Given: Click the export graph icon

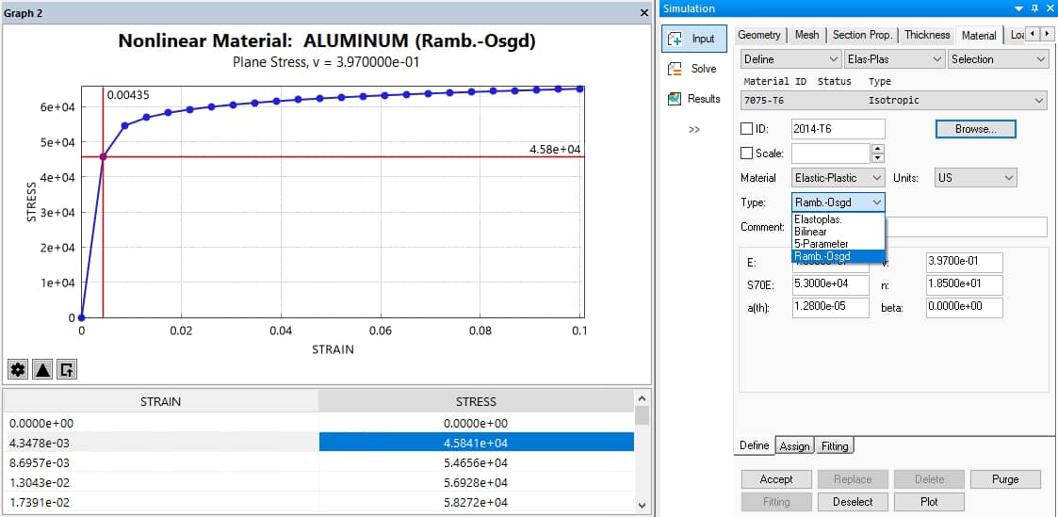Looking at the screenshot, I should tap(67, 369).
